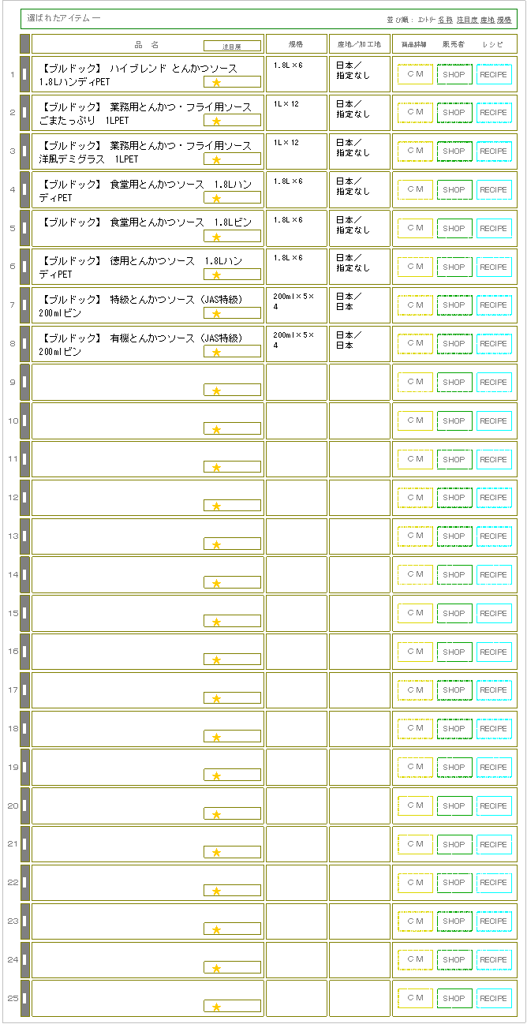Click SHOP in 有機とんかつソース row
The image size is (527, 1024).
point(454,344)
